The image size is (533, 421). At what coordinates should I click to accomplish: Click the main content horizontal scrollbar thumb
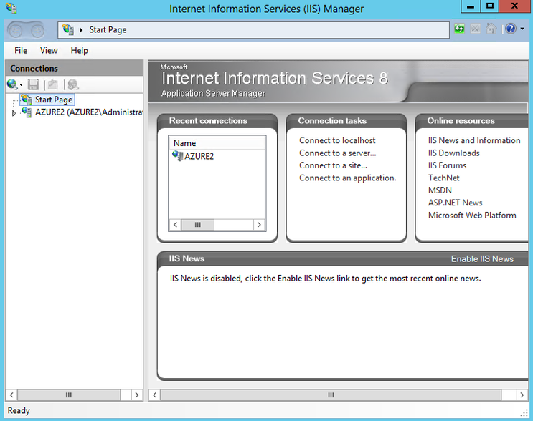pyautogui.click(x=331, y=395)
